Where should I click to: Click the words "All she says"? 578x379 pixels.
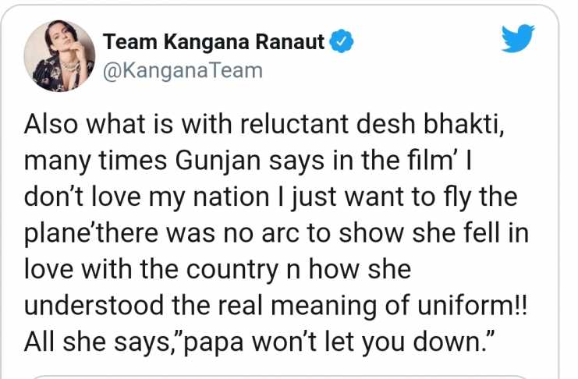97,343
